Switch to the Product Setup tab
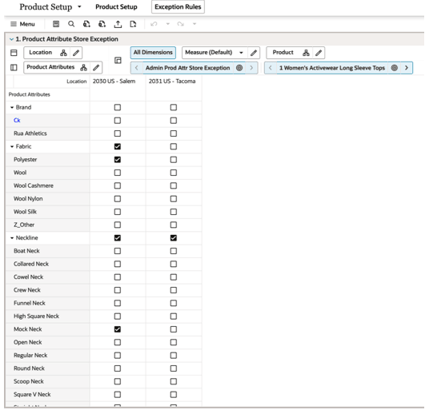Image resolution: width=425 pixels, height=410 pixels. point(116,7)
